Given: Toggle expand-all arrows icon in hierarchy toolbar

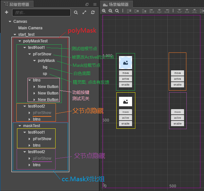Looking at the screenshot, I should (x=84, y=12).
